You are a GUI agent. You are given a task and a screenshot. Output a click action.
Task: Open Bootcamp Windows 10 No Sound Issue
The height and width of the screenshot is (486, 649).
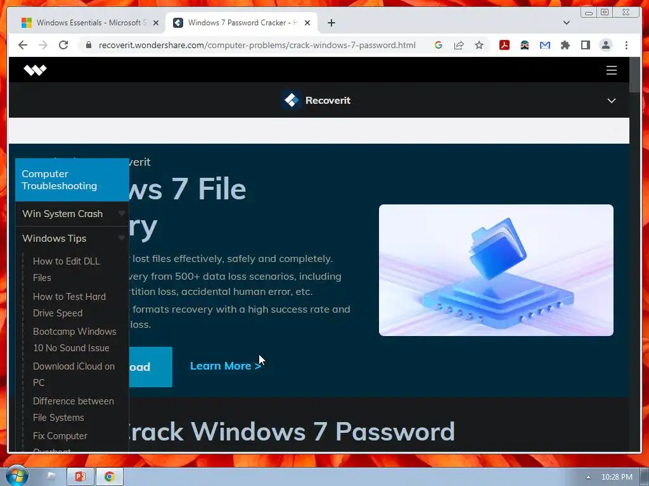(75, 340)
